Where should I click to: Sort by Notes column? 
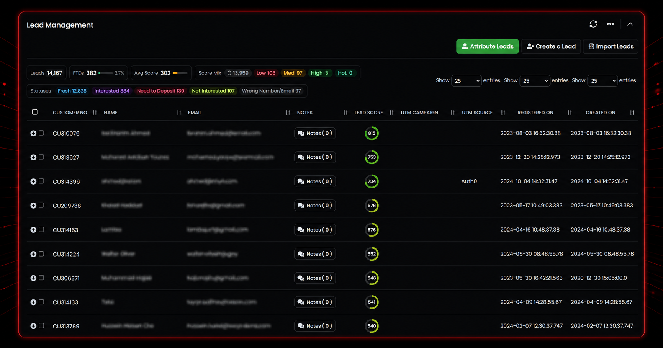pyautogui.click(x=345, y=113)
